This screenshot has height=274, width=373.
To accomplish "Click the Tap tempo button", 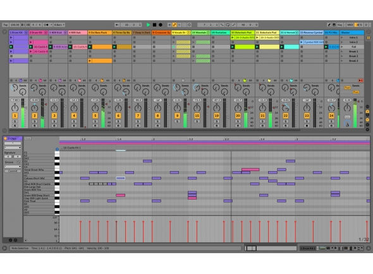I will (x=6, y=25).
